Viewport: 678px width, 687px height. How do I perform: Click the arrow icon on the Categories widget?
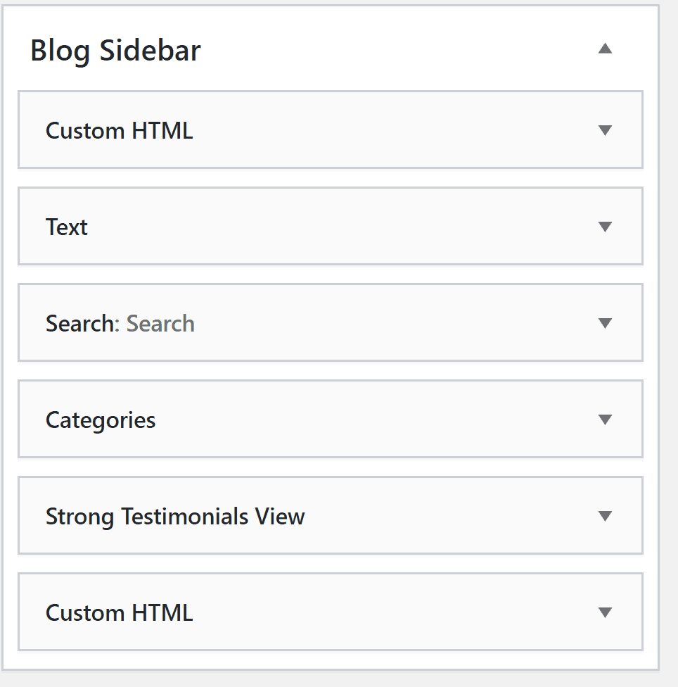(x=605, y=420)
